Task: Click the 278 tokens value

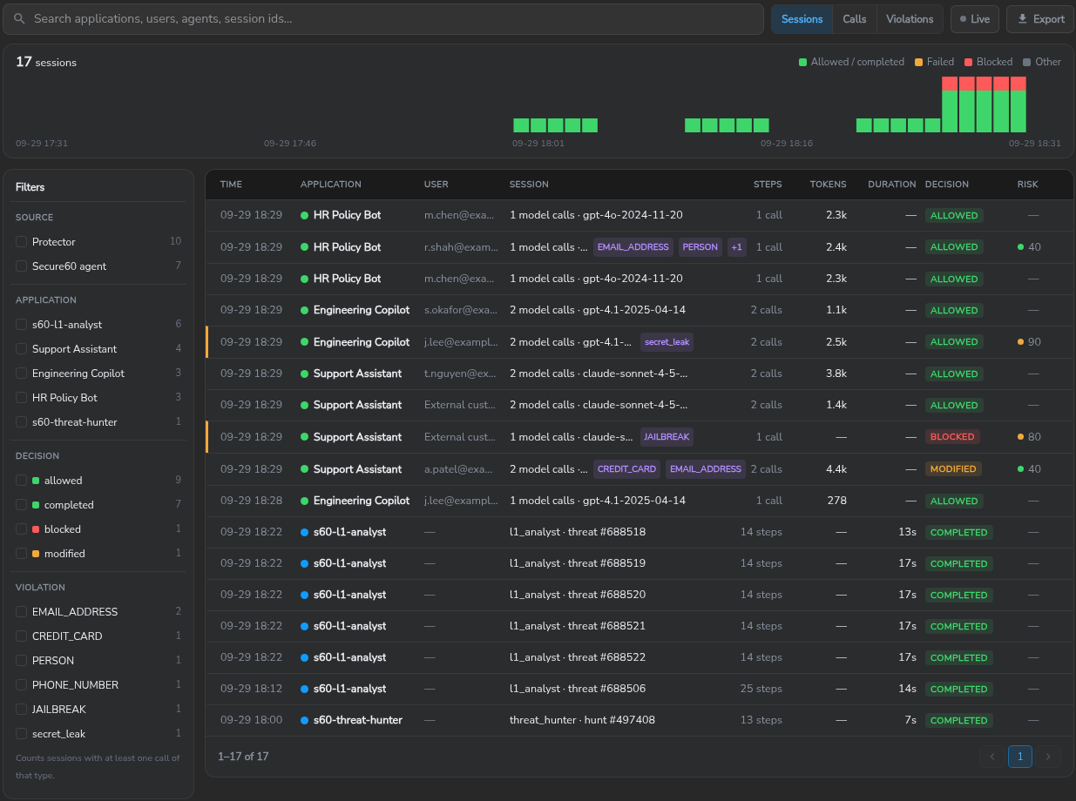Action: [x=837, y=501]
